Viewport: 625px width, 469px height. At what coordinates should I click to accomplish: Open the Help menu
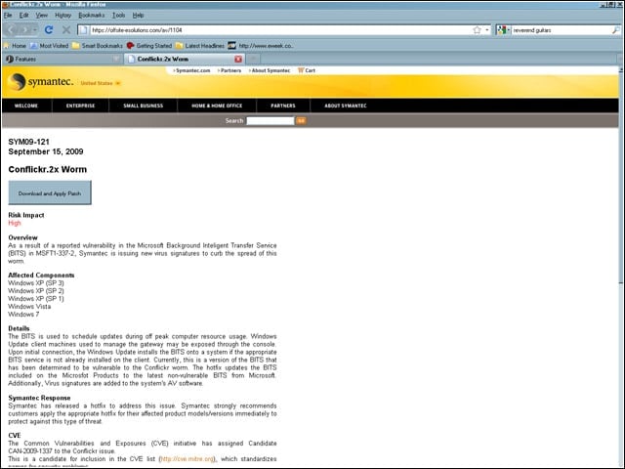point(138,16)
